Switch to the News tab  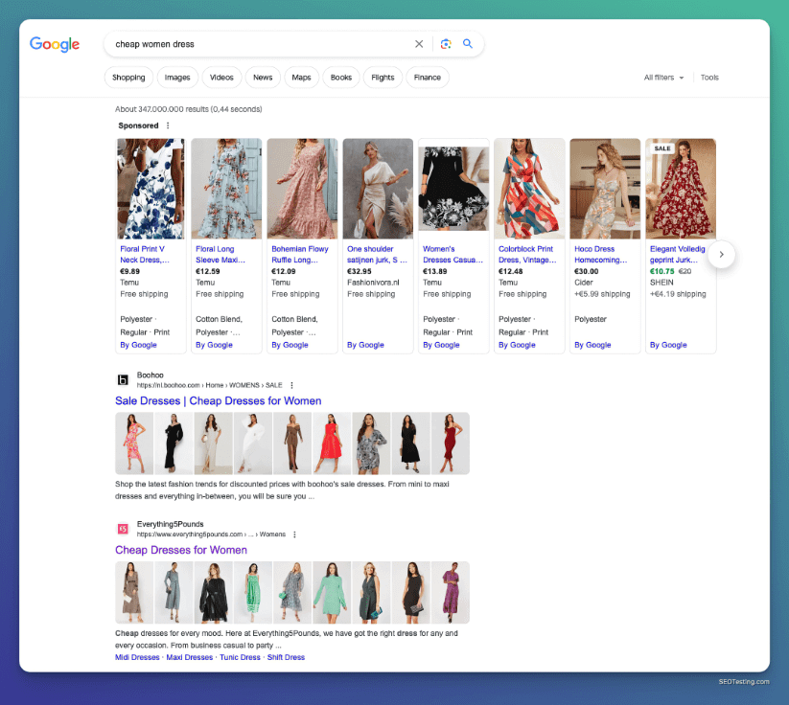click(263, 78)
